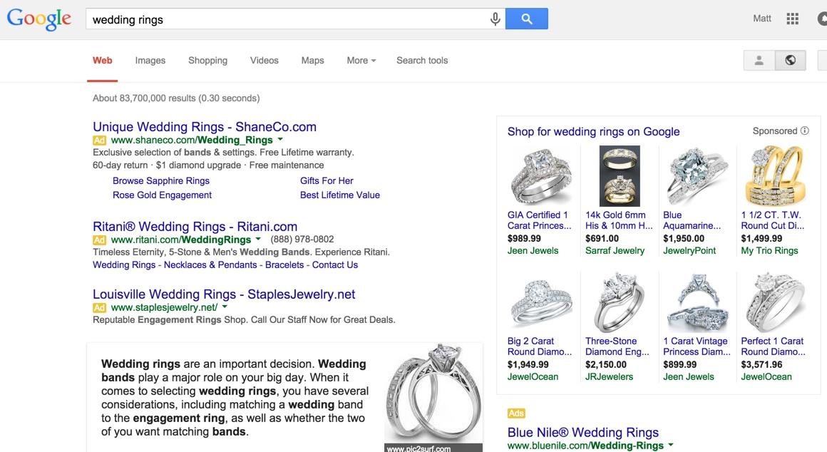Open Search tools
Screen dimensions: 827x452
[x=422, y=60]
